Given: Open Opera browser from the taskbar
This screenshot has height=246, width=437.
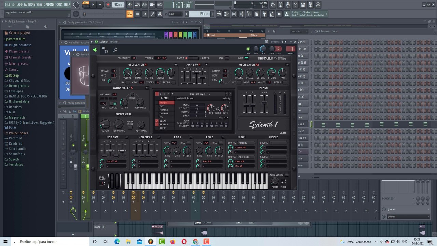Looking at the screenshot, I should (x=184, y=242).
